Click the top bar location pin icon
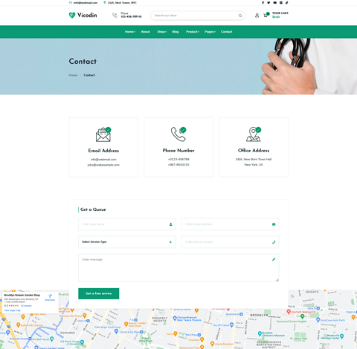The height and width of the screenshot is (349, 357). coord(105,3)
